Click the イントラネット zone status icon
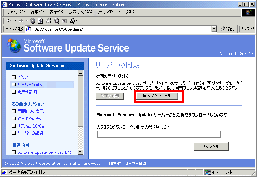Image resolution: width=257 pixels, height=177 pixels. coord(207,172)
